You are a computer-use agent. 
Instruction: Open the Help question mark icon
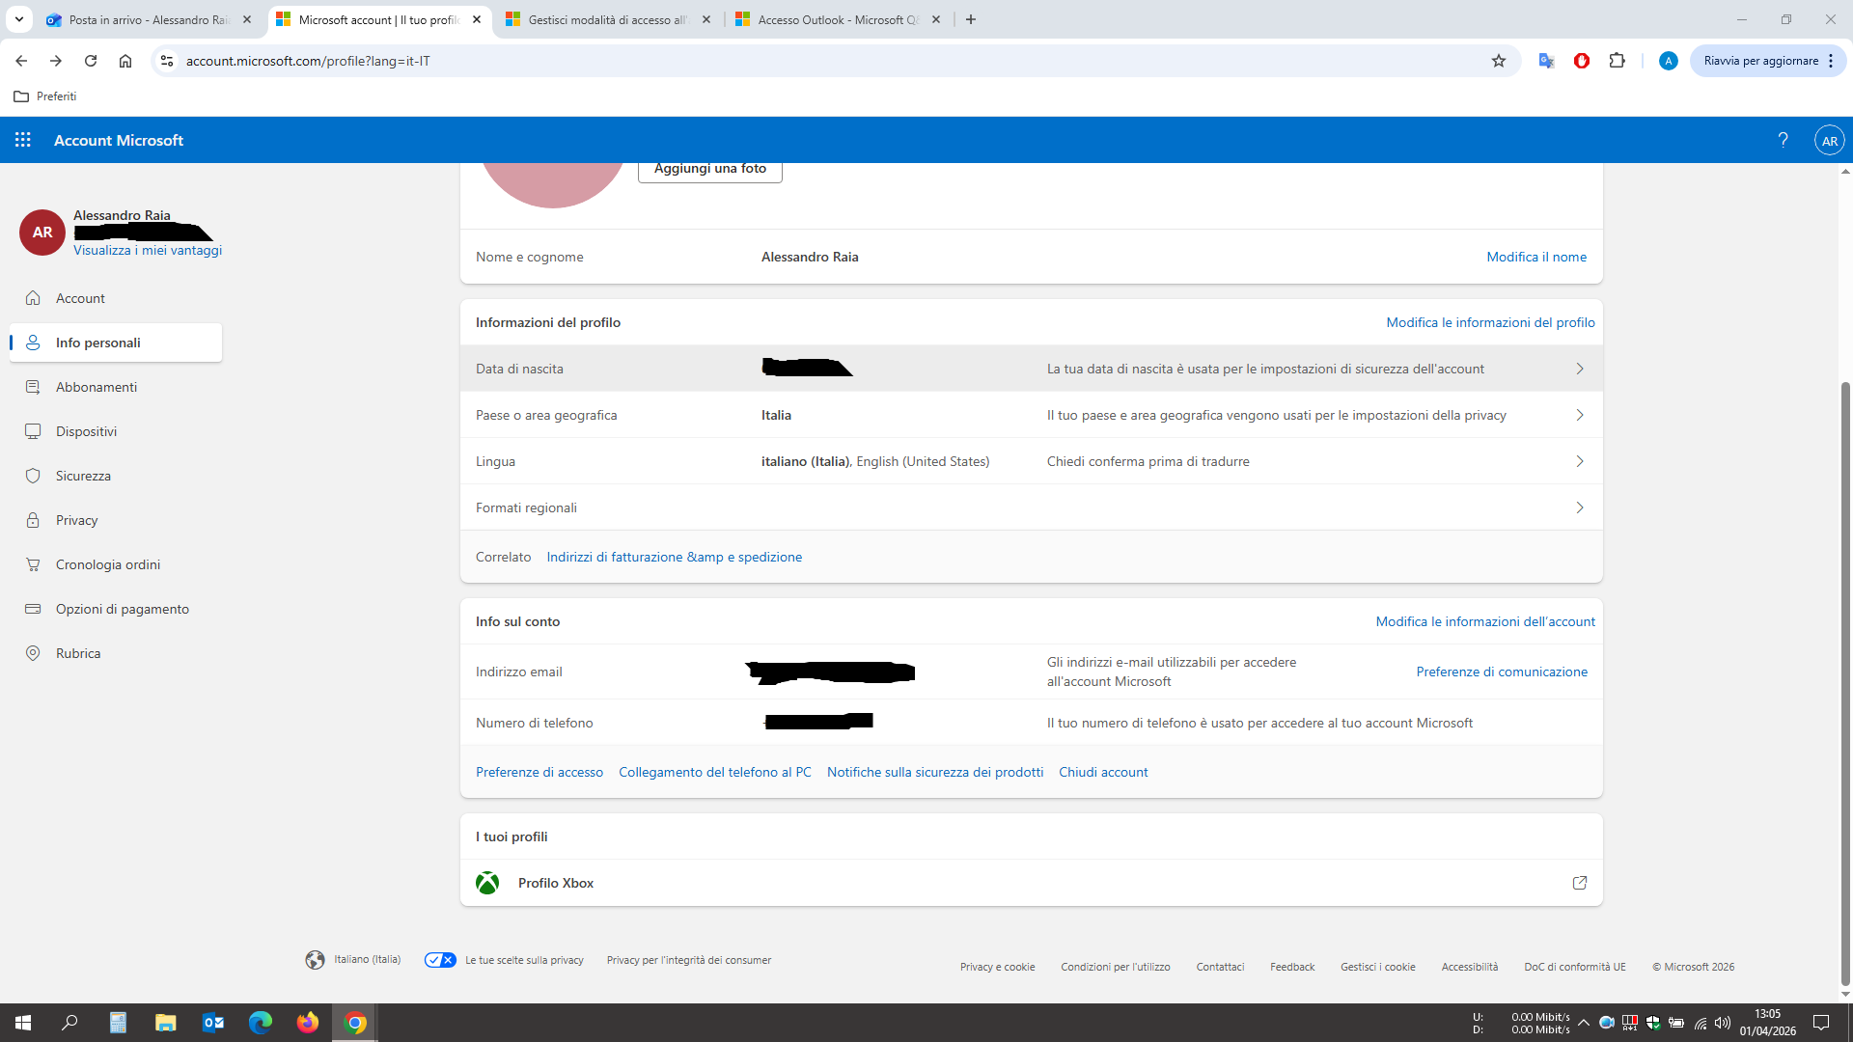point(1784,140)
